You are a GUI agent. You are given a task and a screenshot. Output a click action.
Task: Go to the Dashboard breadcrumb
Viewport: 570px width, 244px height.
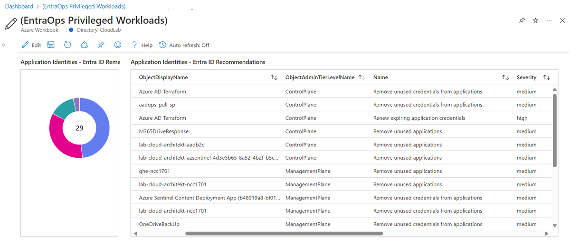pos(19,6)
